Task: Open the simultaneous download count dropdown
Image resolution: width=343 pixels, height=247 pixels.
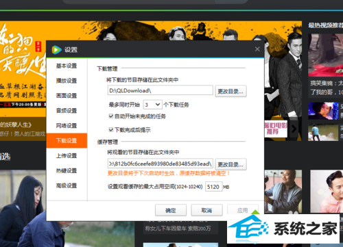Action: pos(153,105)
